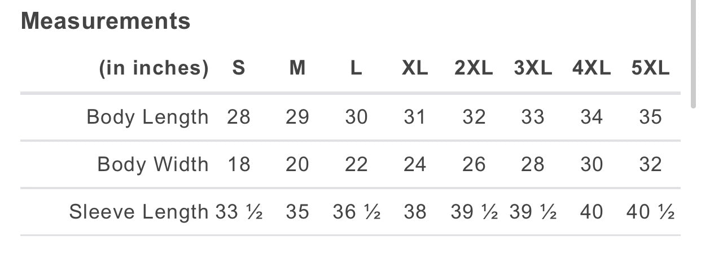The image size is (701, 253).
Task: Select the 5XL size column header
Action: (x=650, y=68)
